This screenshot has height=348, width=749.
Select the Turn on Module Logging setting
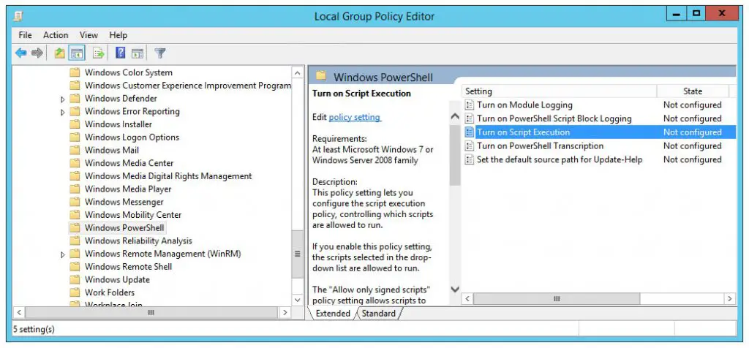tap(524, 105)
